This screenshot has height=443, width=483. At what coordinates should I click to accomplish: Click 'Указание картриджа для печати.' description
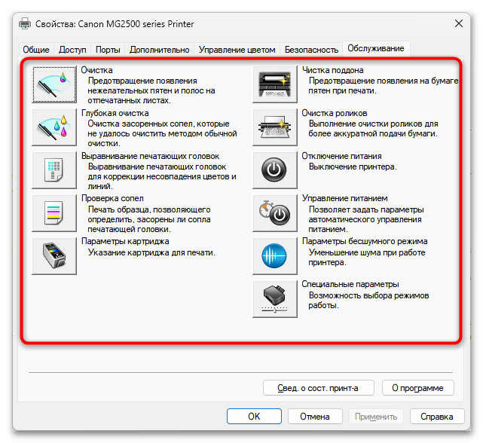pos(151,252)
